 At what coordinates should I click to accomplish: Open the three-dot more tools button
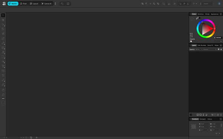(3, 98)
